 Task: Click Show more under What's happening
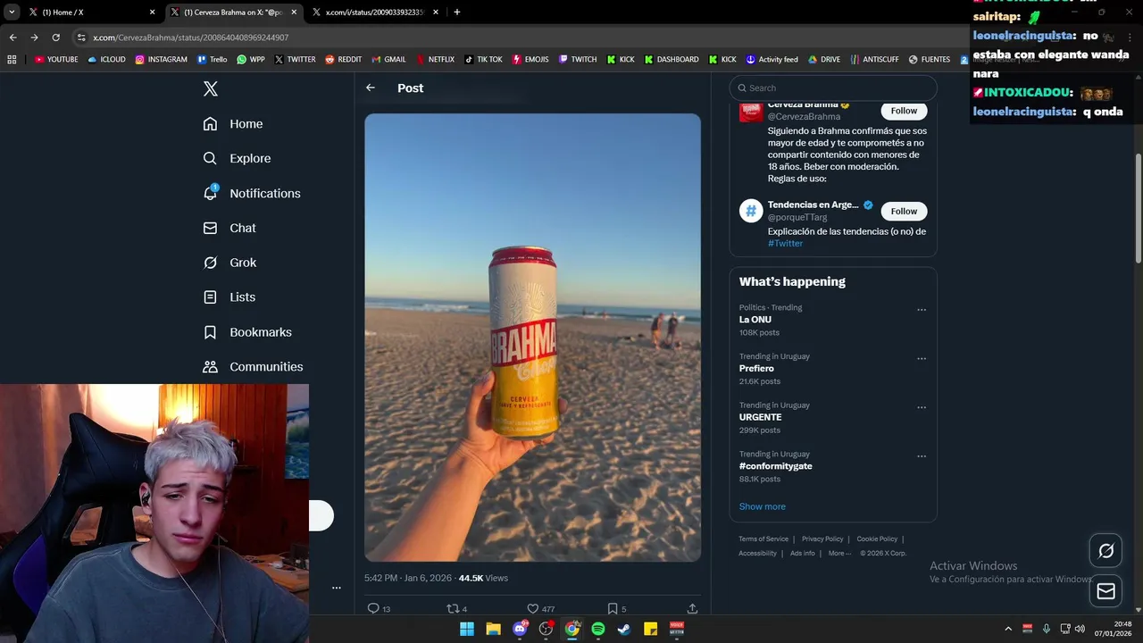point(762,506)
